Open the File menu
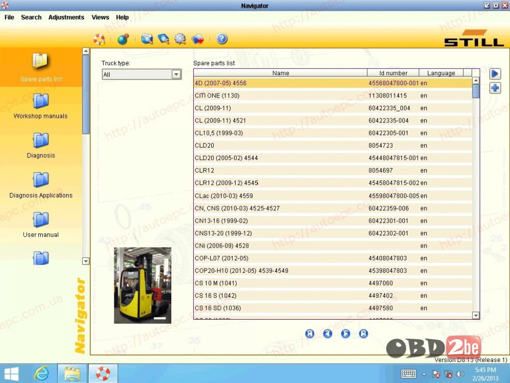Screen dimensions: 510x383 9,17
